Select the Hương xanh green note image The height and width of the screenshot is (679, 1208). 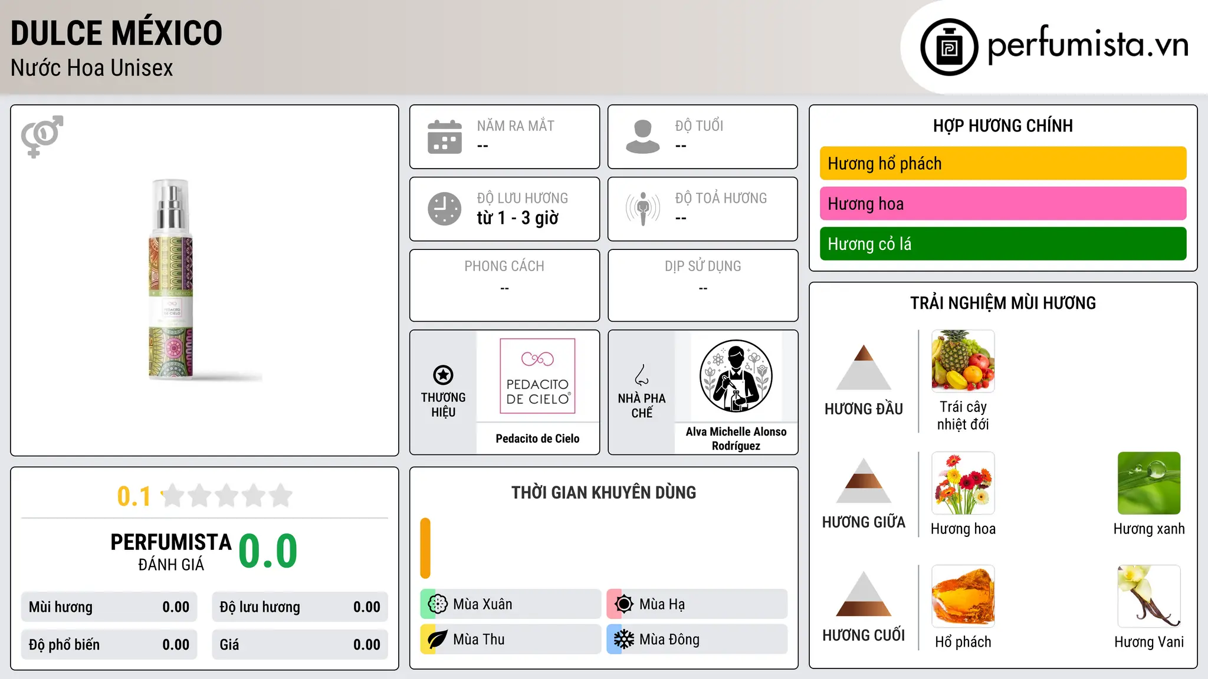[x=1149, y=483]
